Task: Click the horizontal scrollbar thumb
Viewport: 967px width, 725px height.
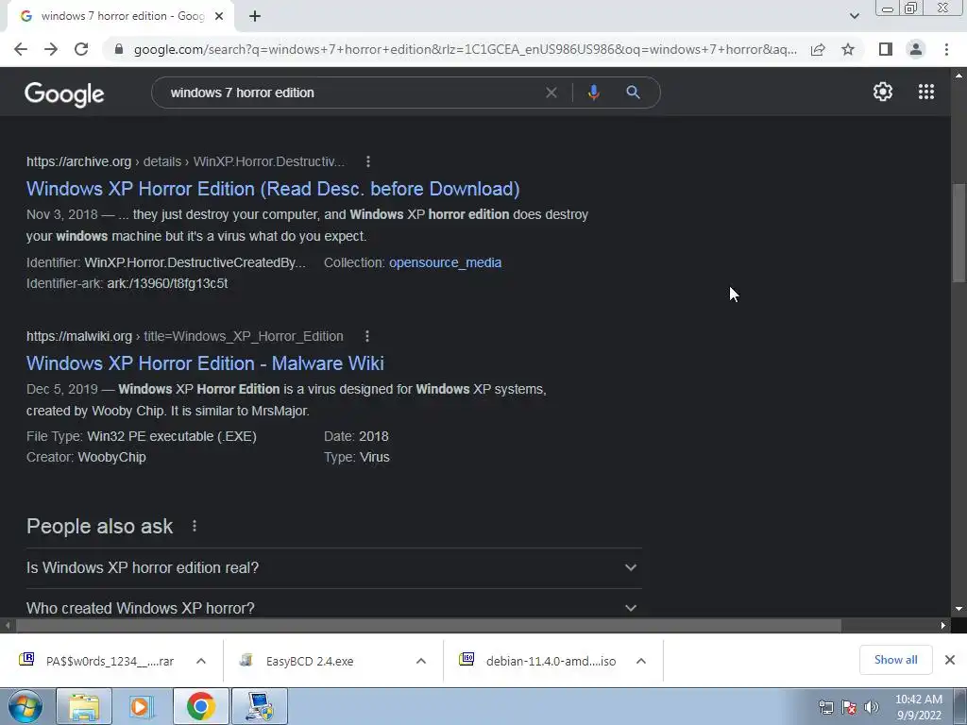Action: pos(429,625)
